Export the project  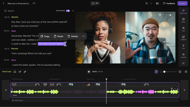click(182, 3)
